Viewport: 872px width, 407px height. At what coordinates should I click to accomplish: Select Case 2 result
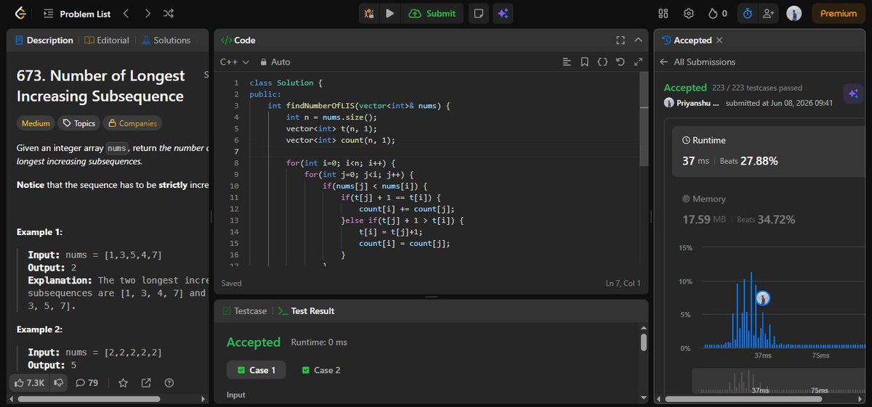pos(320,370)
